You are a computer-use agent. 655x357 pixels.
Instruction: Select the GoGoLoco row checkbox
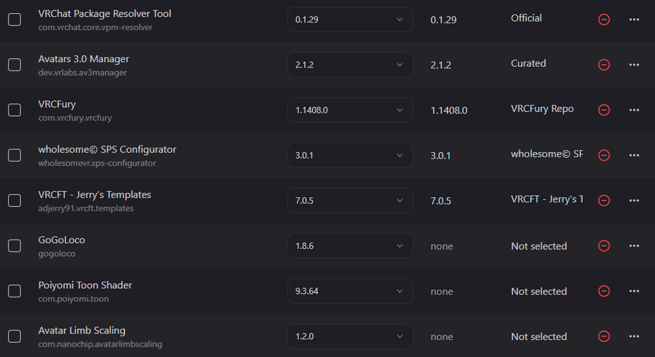(14, 246)
